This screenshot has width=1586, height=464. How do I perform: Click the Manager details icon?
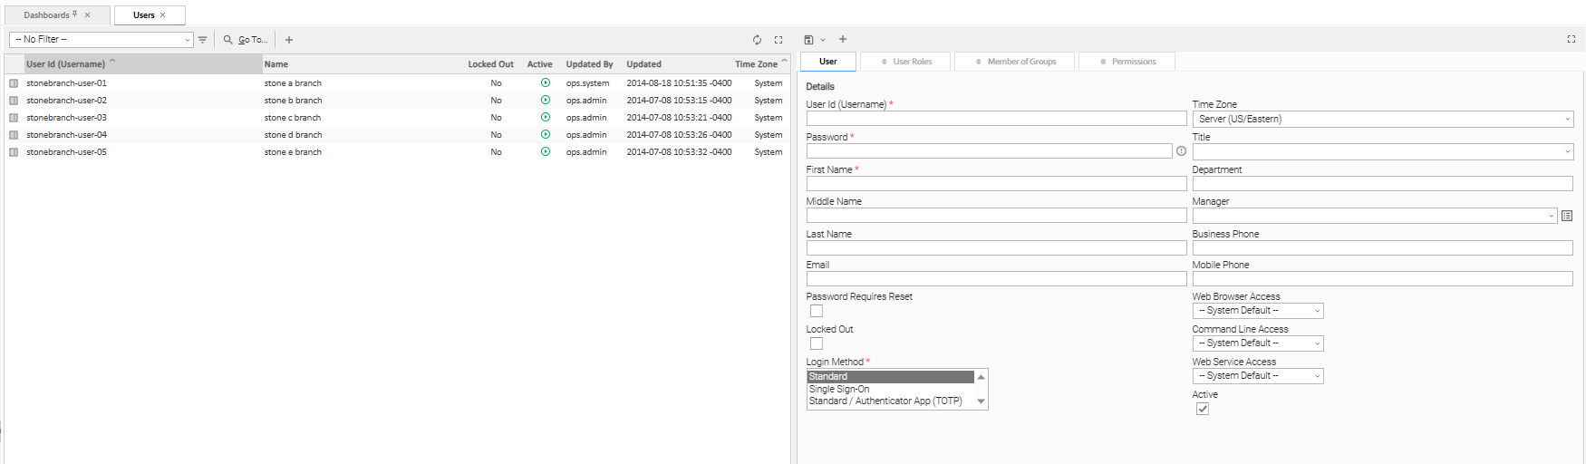(x=1567, y=216)
